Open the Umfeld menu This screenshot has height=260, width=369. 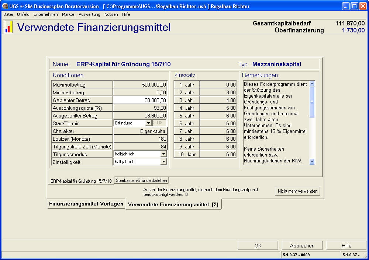(x=23, y=14)
